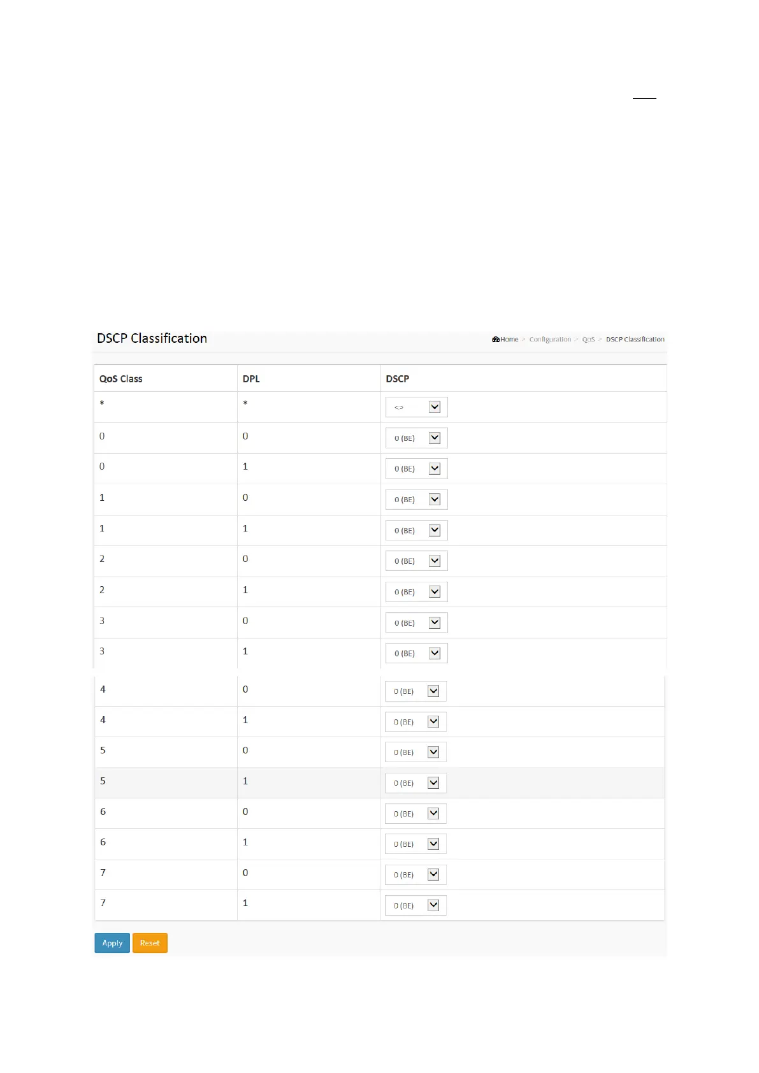759x1073 pixels.
Task: Select DSCP dropdown for QoS 2 DPL 1
Action: [x=416, y=592]
